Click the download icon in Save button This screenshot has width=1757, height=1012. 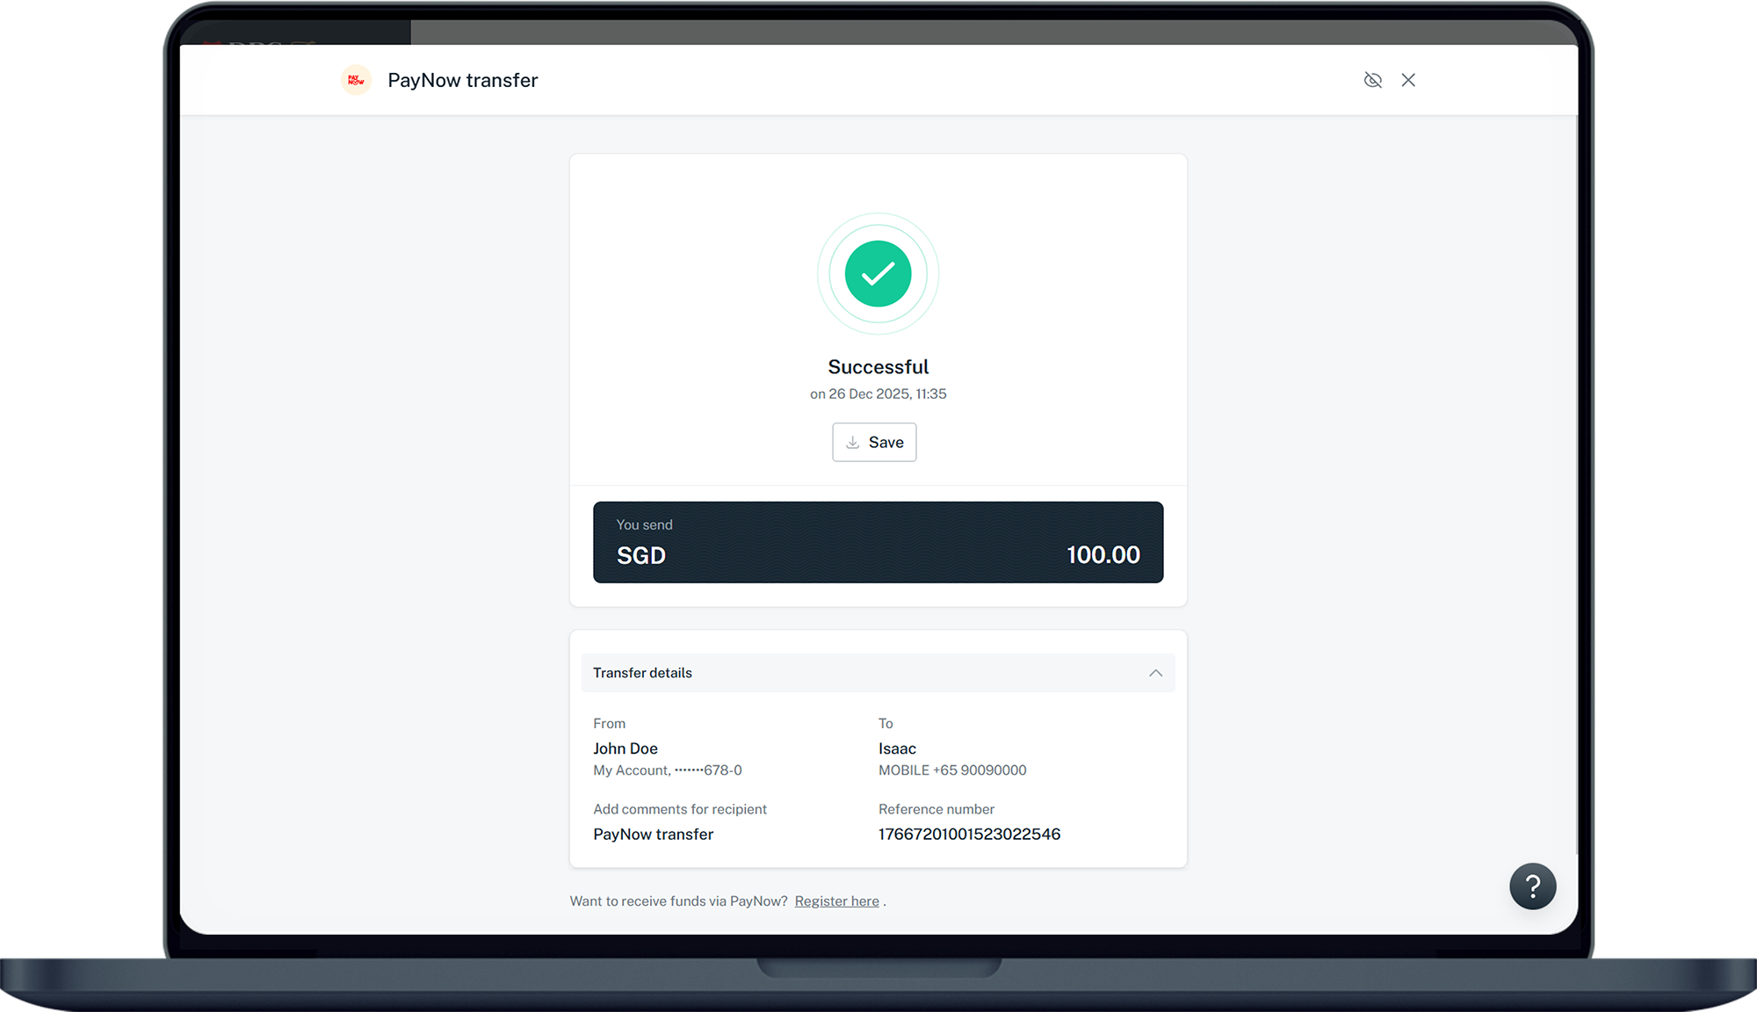tap(852, 442)
